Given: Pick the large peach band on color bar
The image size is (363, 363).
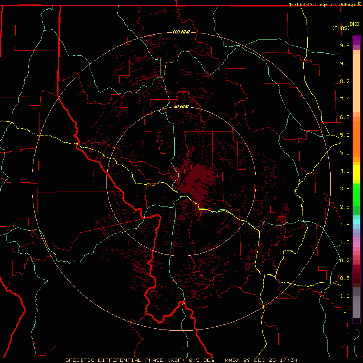Looking at the screenshot, I should click(x=356, y=83).
